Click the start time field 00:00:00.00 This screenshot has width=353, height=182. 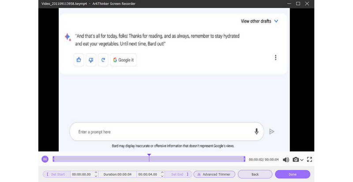pos(82,175)
